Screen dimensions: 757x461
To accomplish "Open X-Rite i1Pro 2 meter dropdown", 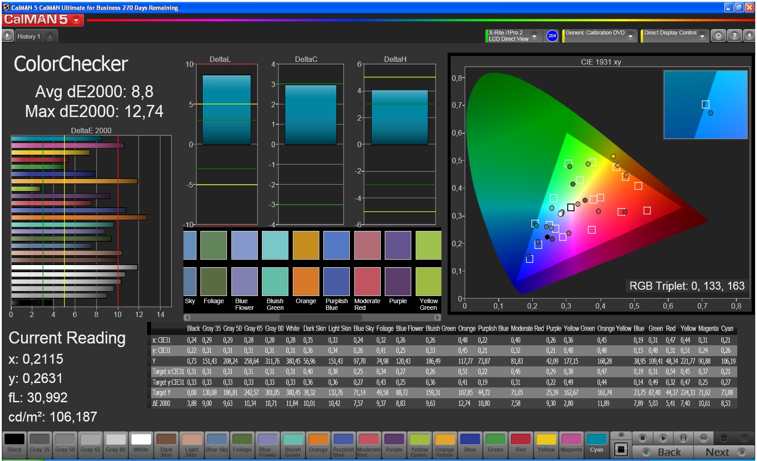I will coord(535,36).
